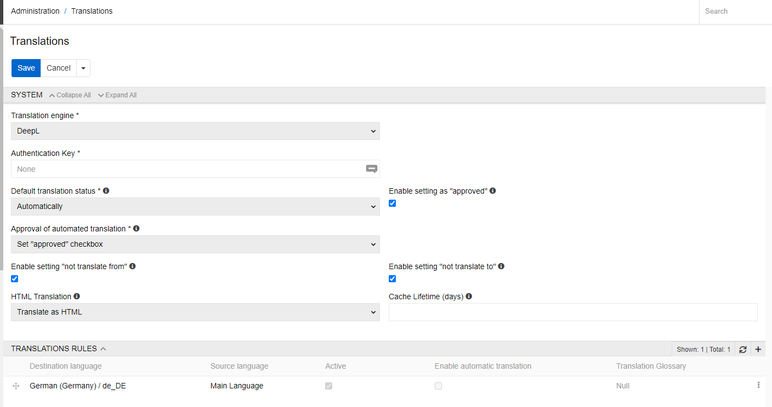Click the Search field at top right
This screenshot has height=407, width=772.
pyautogui.click(x=735, y=11)
